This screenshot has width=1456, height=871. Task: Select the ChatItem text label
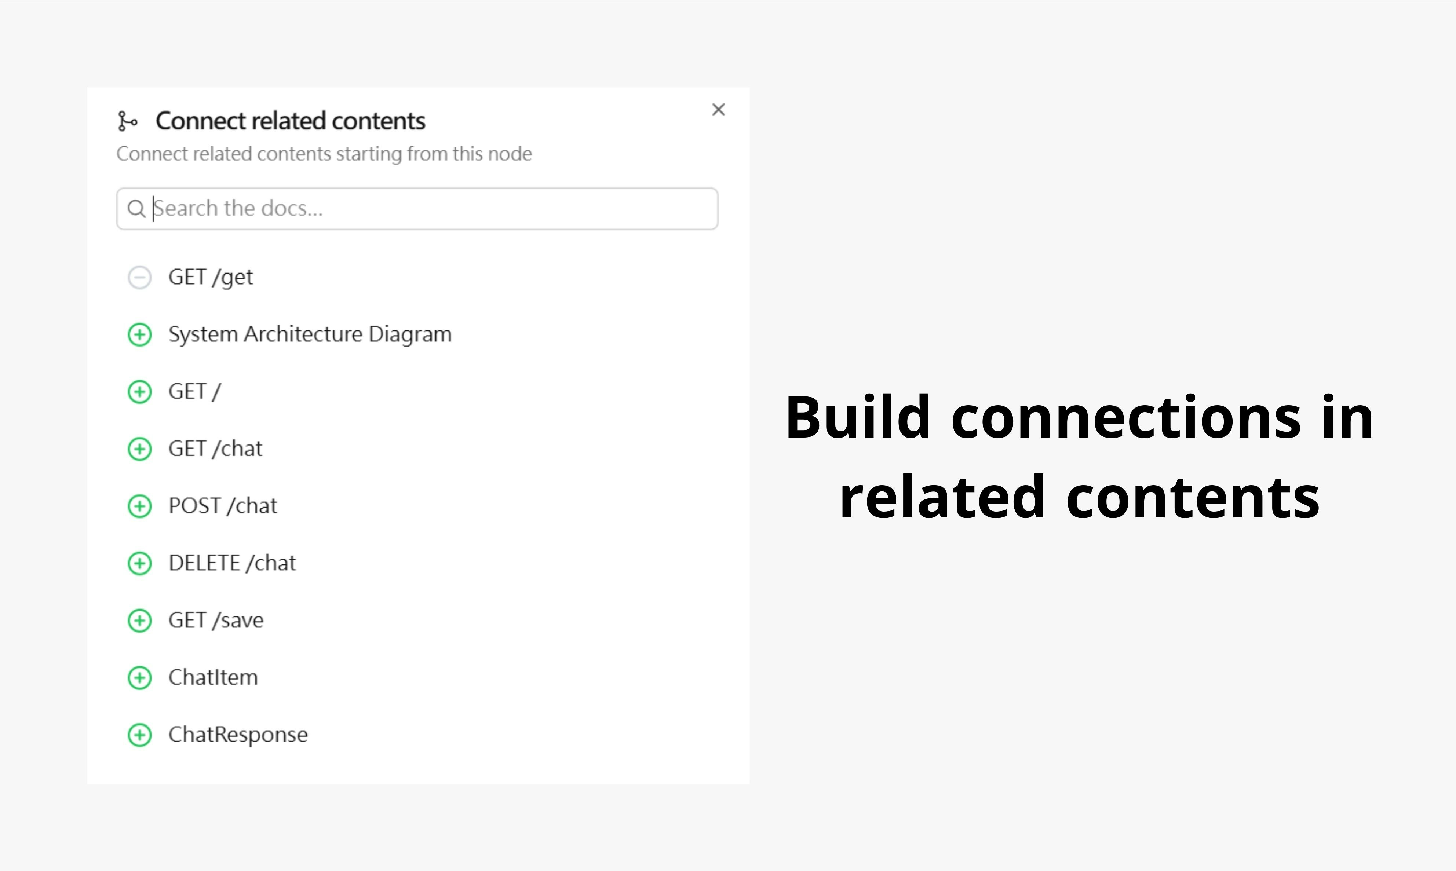(x=213, y=677)
